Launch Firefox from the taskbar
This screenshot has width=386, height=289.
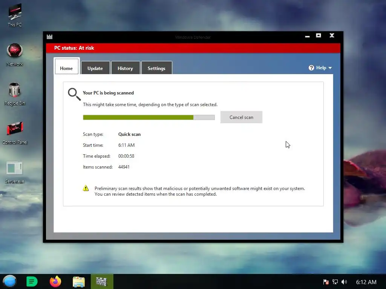pos(55,281)
